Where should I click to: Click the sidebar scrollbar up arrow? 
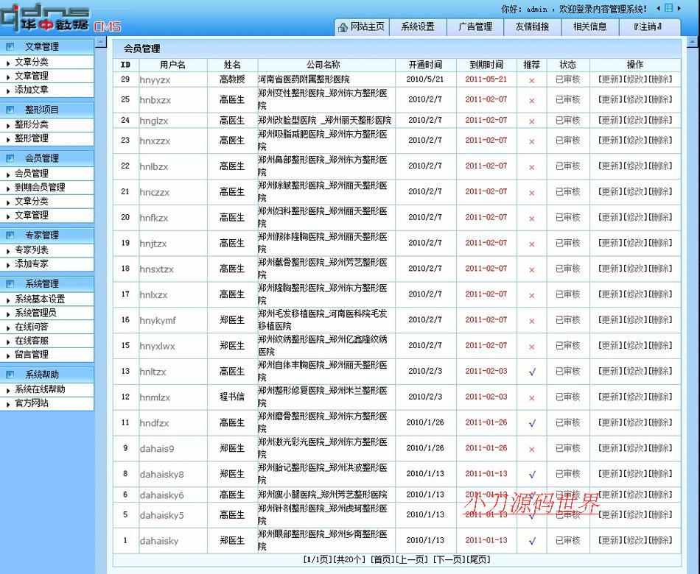tap(102, 43)
